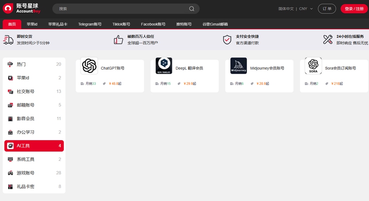Select the 热门 category label

point(21,64)
